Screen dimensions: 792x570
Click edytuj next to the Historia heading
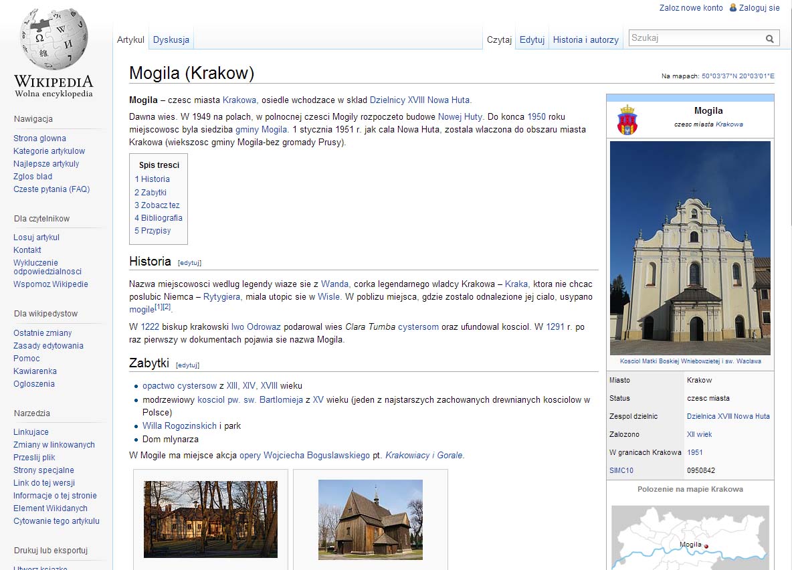click(x=189, y=263)
